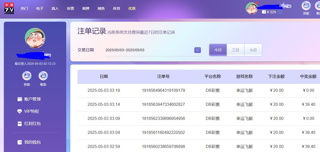The height and width of the screenshot is (152, 320).
Task: Click the sidebar 取款 withdraw icon
Action: pyautogui.click(x=43, y=76)
